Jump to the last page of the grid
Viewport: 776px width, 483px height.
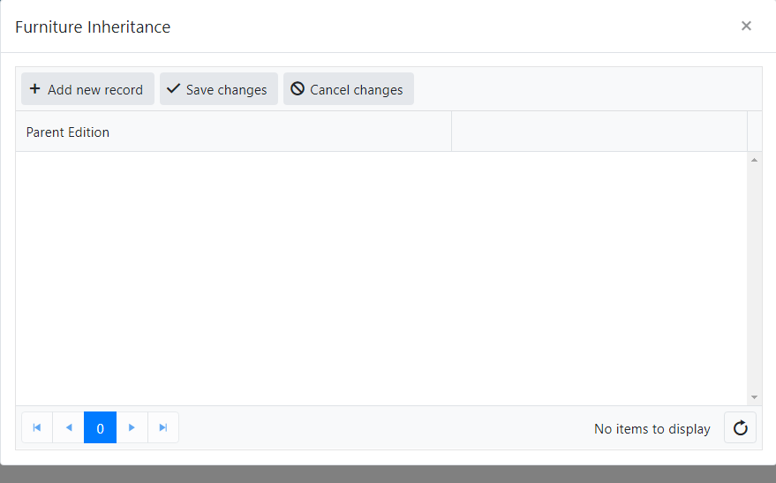[x=163, y=428]
